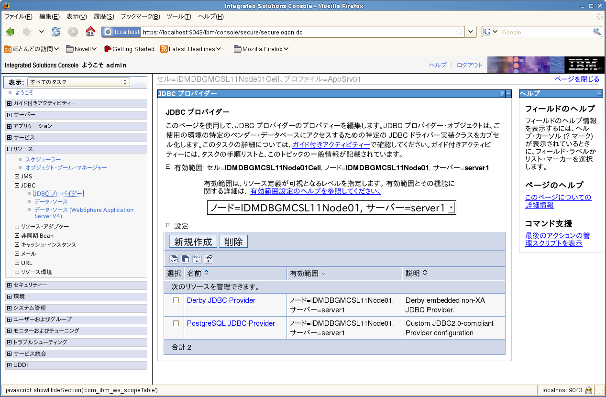The height and width of the screenshot is (397, 606).
Task: Click the Show Filter View icon in table
Action: click(x=197, y=259)
